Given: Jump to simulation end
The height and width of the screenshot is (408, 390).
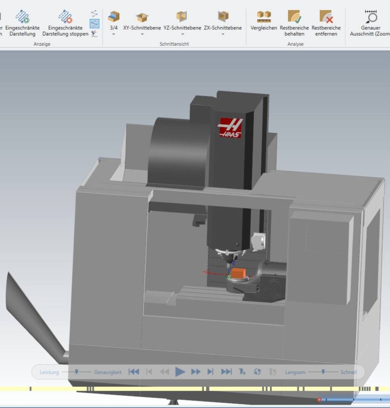Looking at the screenshot, I should pos(226,372).
